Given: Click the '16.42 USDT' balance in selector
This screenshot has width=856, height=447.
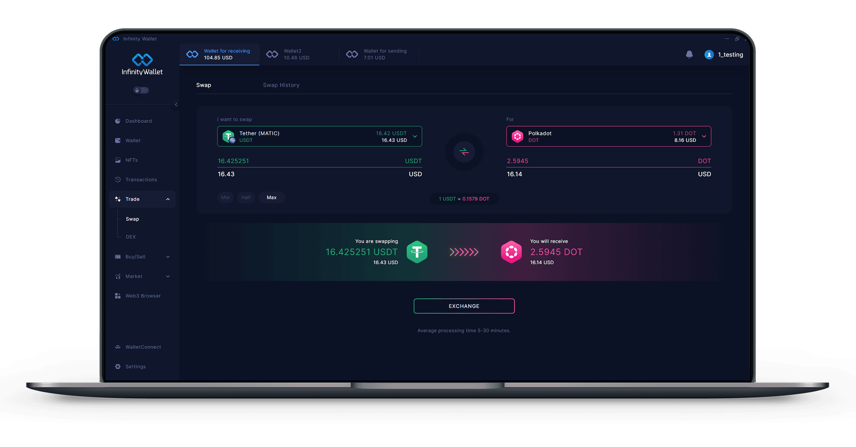Looking at the screenshot, I should pos(391,133).
